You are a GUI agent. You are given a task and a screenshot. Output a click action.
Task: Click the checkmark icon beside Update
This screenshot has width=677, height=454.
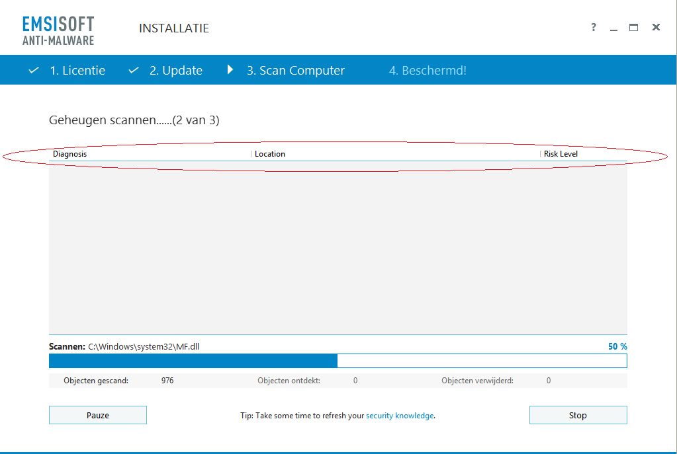pyautogui.click(x=134, y=70)
